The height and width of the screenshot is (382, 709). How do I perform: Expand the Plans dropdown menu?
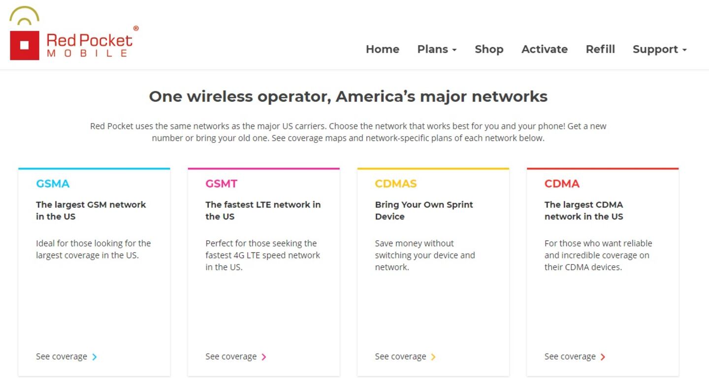[x=437, y=49]
